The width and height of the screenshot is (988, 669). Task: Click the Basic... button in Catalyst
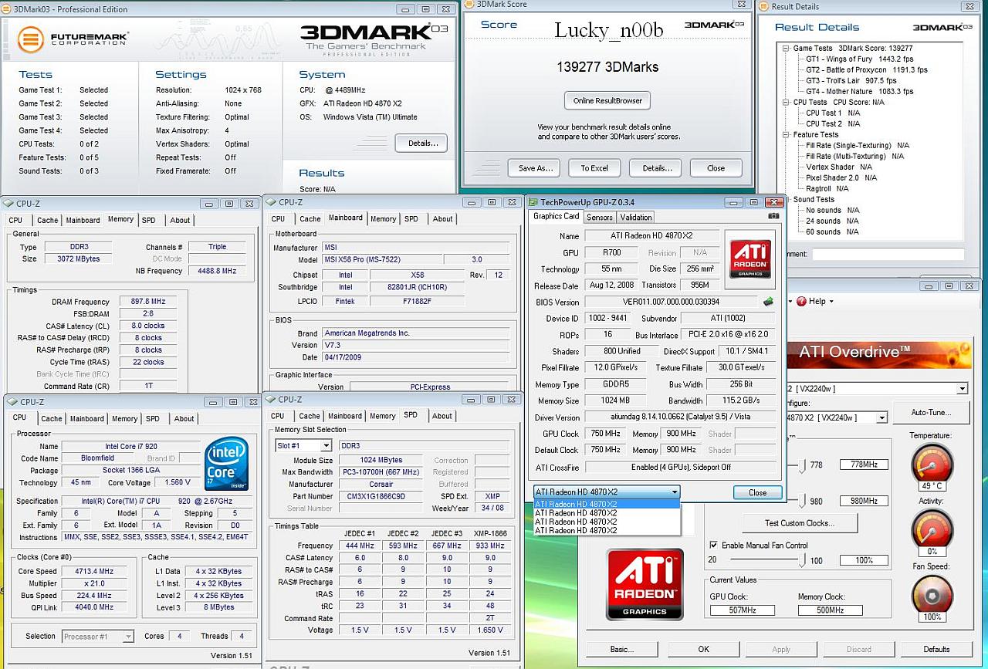click(x=622, y=649)
